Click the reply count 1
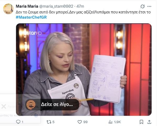Image resolution: width=160 pixels, height=126 pixels. [x=22, y=122]
